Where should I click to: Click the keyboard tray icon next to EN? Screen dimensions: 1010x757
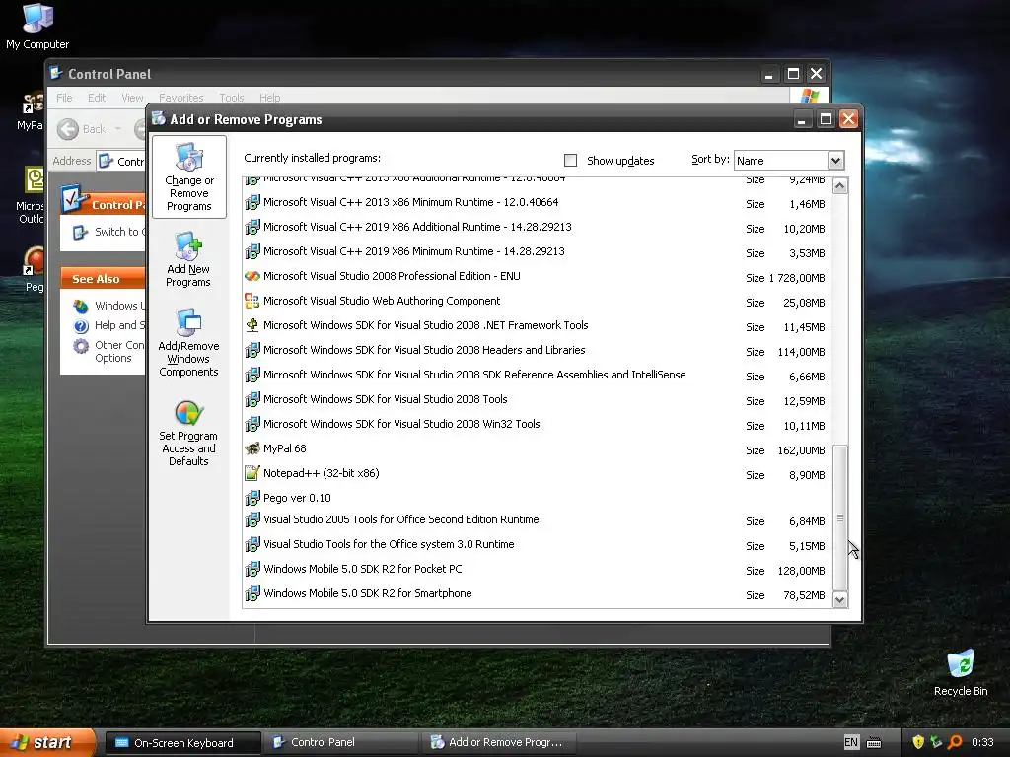(874, 743)
